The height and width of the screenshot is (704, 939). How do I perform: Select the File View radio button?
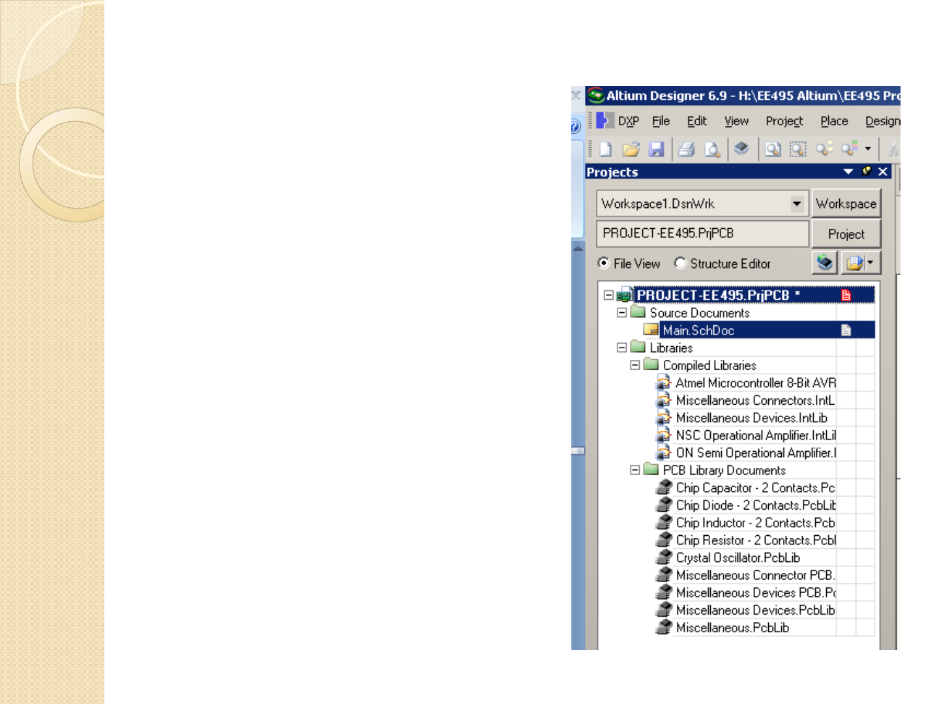click(604, 263)
